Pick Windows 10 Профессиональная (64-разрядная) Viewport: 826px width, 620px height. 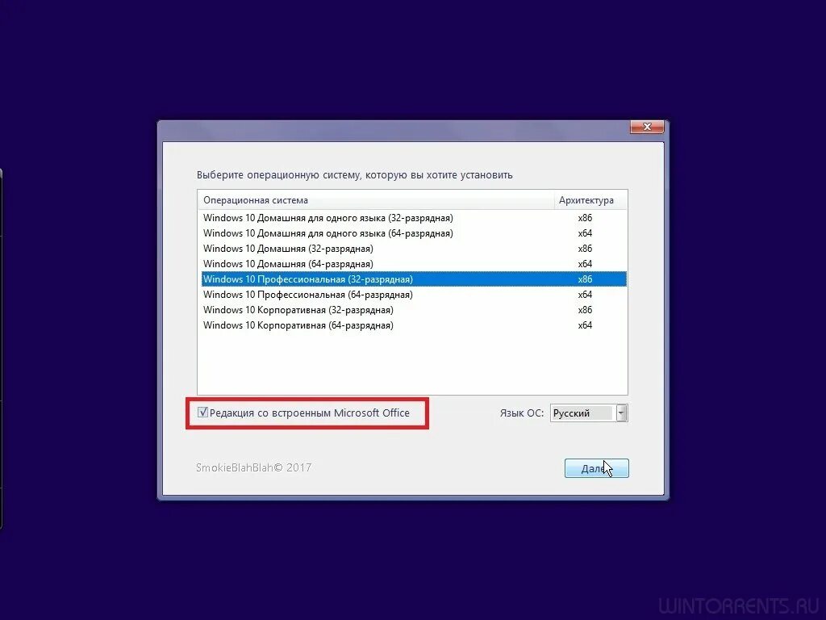(414, 294)
